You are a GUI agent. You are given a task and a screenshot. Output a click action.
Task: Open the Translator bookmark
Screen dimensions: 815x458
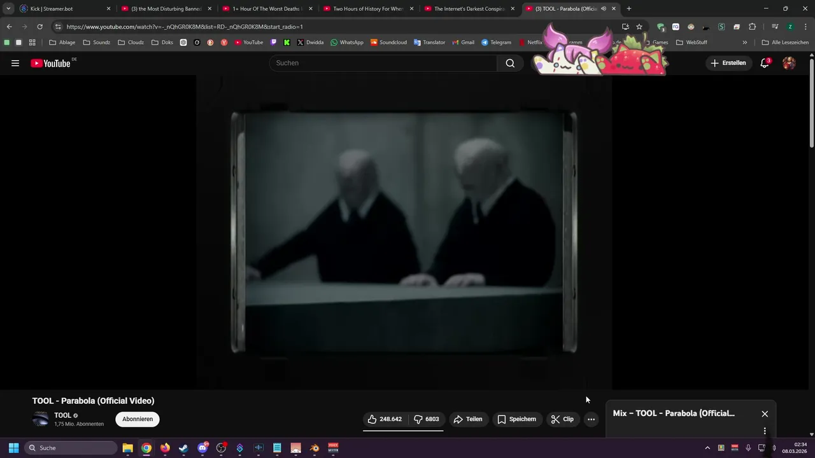(430, 43)
